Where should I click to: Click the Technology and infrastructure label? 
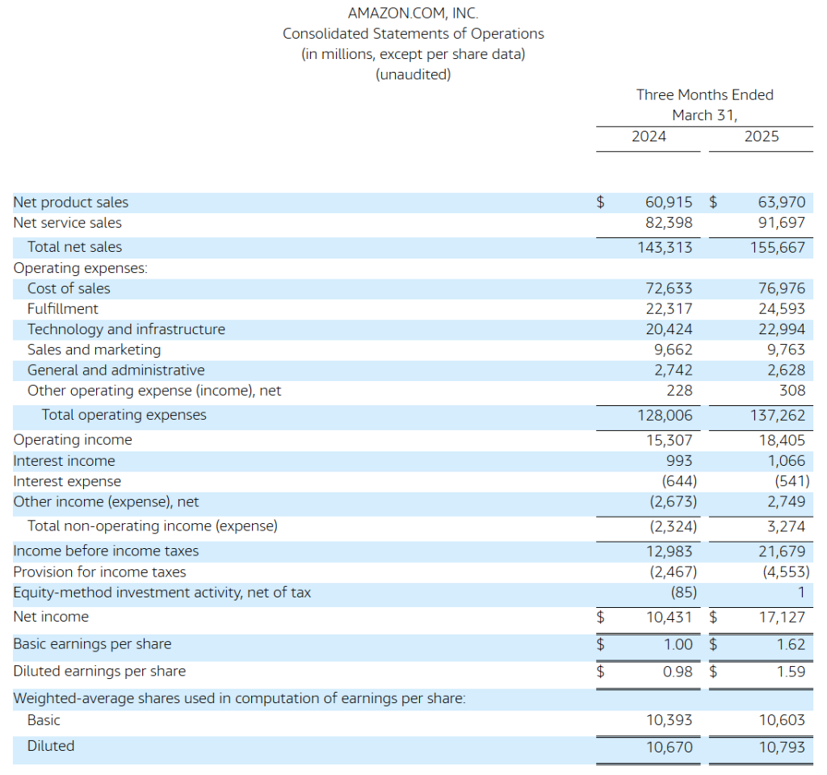[126, 329]
